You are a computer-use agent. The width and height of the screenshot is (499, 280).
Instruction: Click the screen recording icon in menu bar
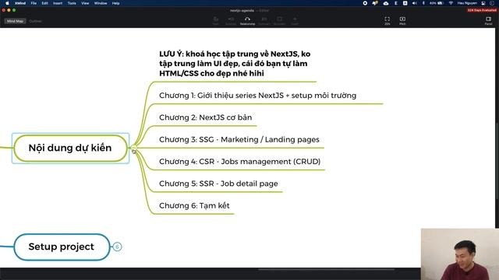tap(365, 3)
